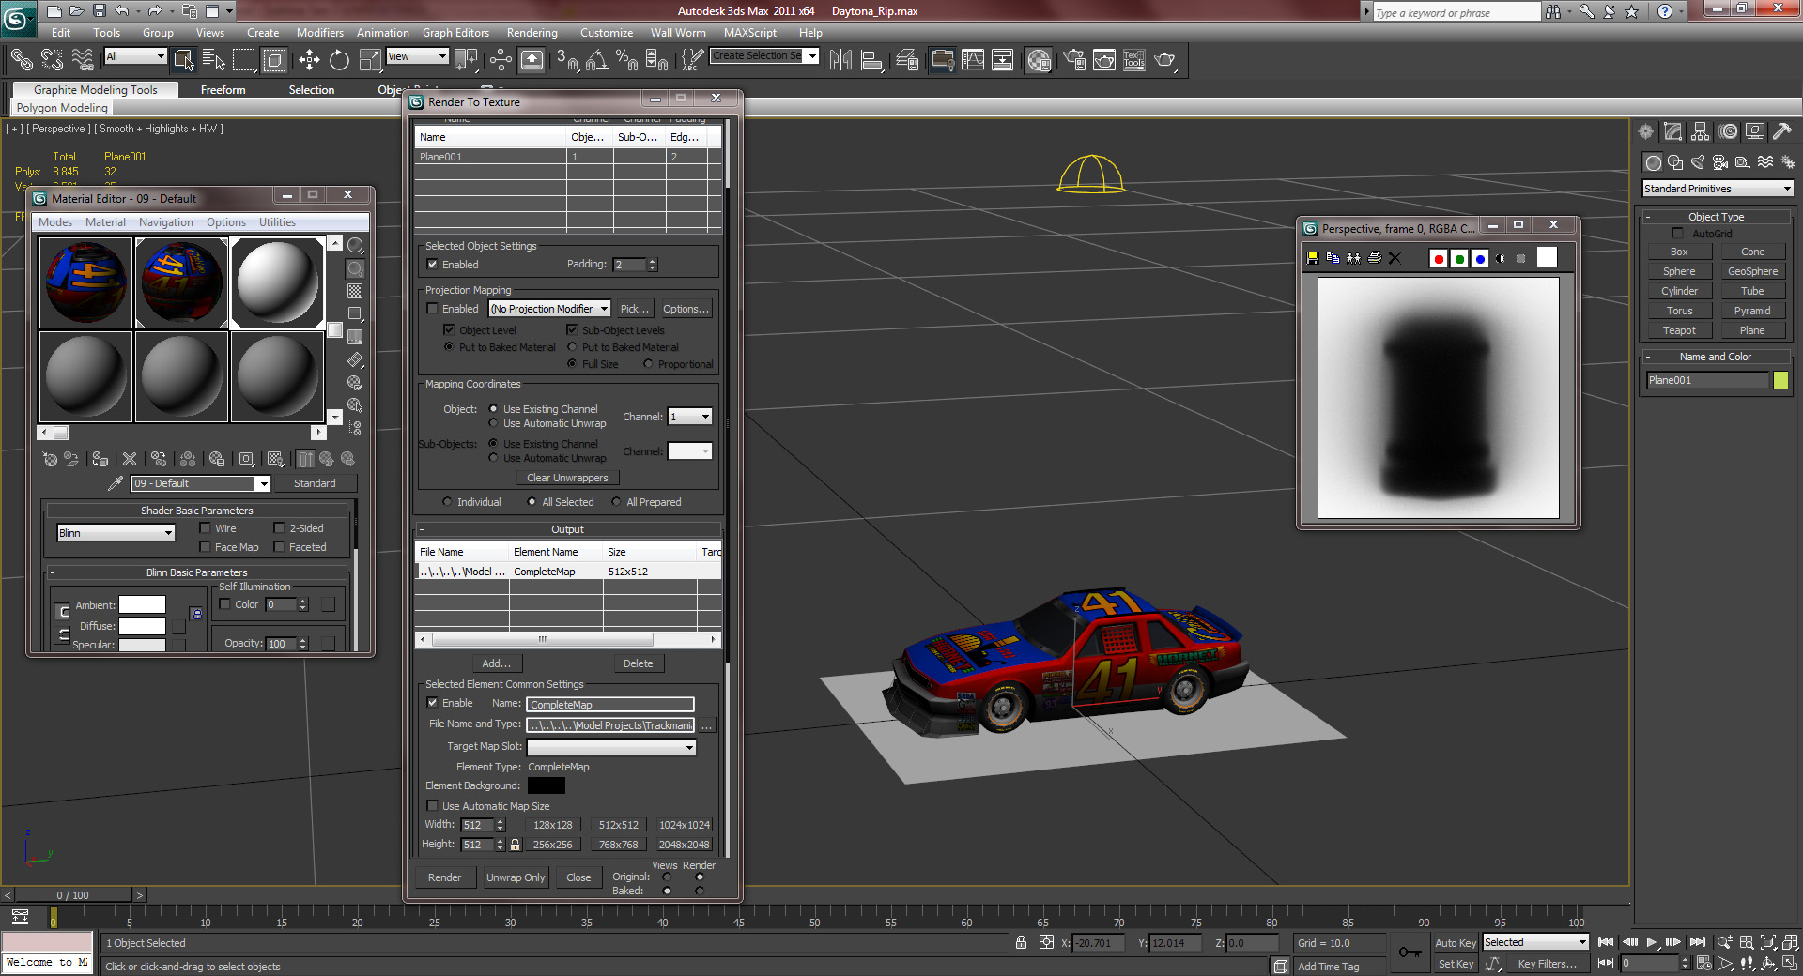Click the 1024x1024 size preset button
The image size is (1803, 976).
pyautogui.click(x=685, y=825)
